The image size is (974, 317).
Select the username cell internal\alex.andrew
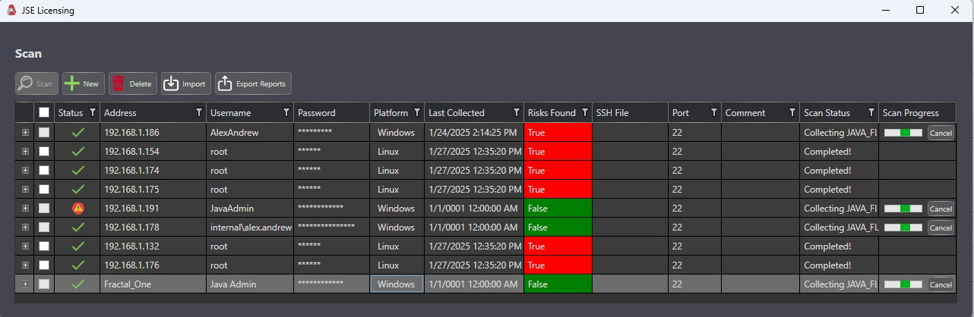tap(250, 228)
